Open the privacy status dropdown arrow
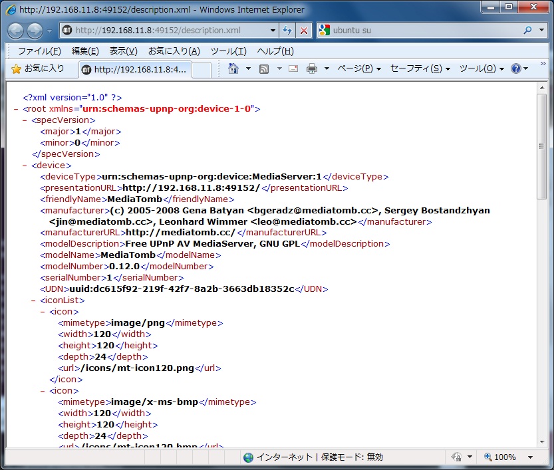This screenshot has height=470, width=554. tap(470, 457)
